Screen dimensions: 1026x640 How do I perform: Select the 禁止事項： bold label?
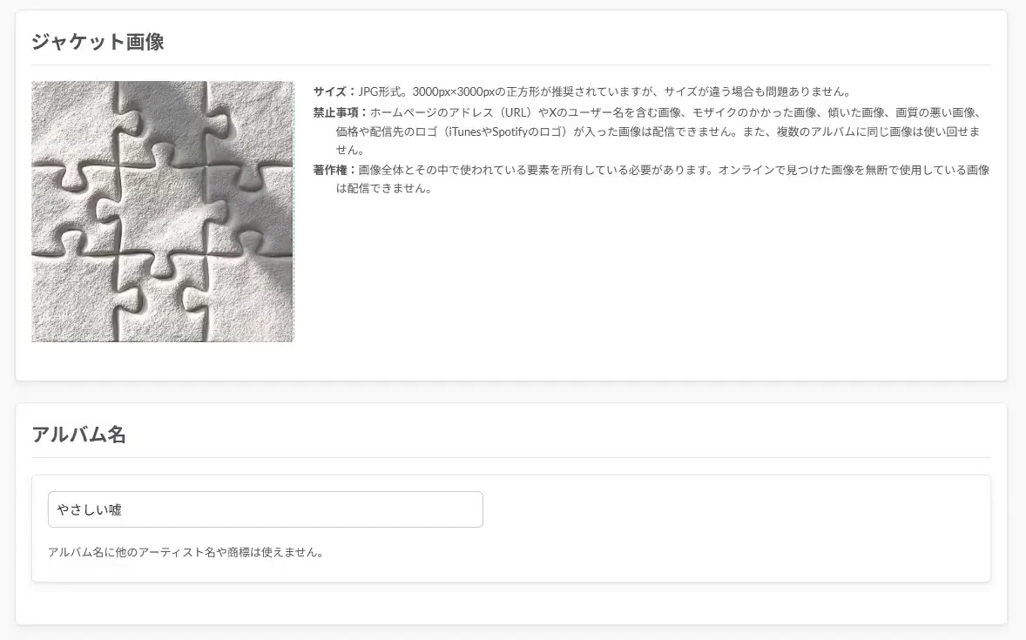point(341,112)
